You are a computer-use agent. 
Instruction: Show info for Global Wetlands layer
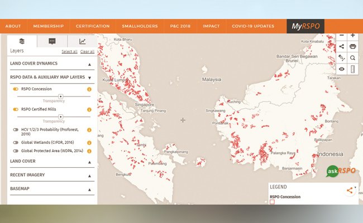[x=89, y=143]
